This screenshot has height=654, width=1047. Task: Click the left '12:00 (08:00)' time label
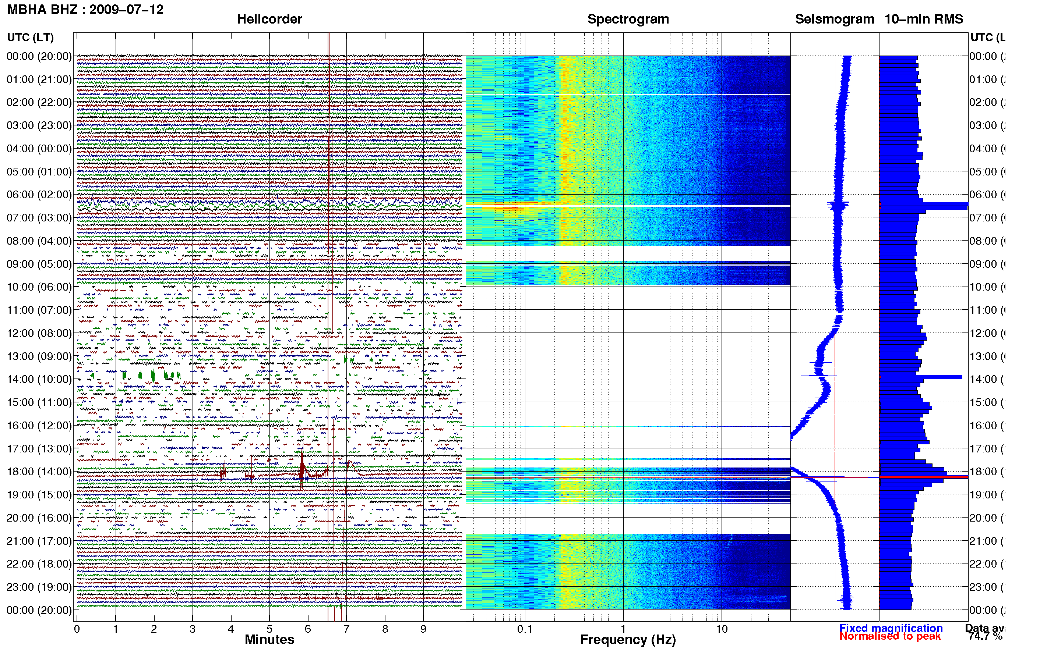[x=39, y=333]
